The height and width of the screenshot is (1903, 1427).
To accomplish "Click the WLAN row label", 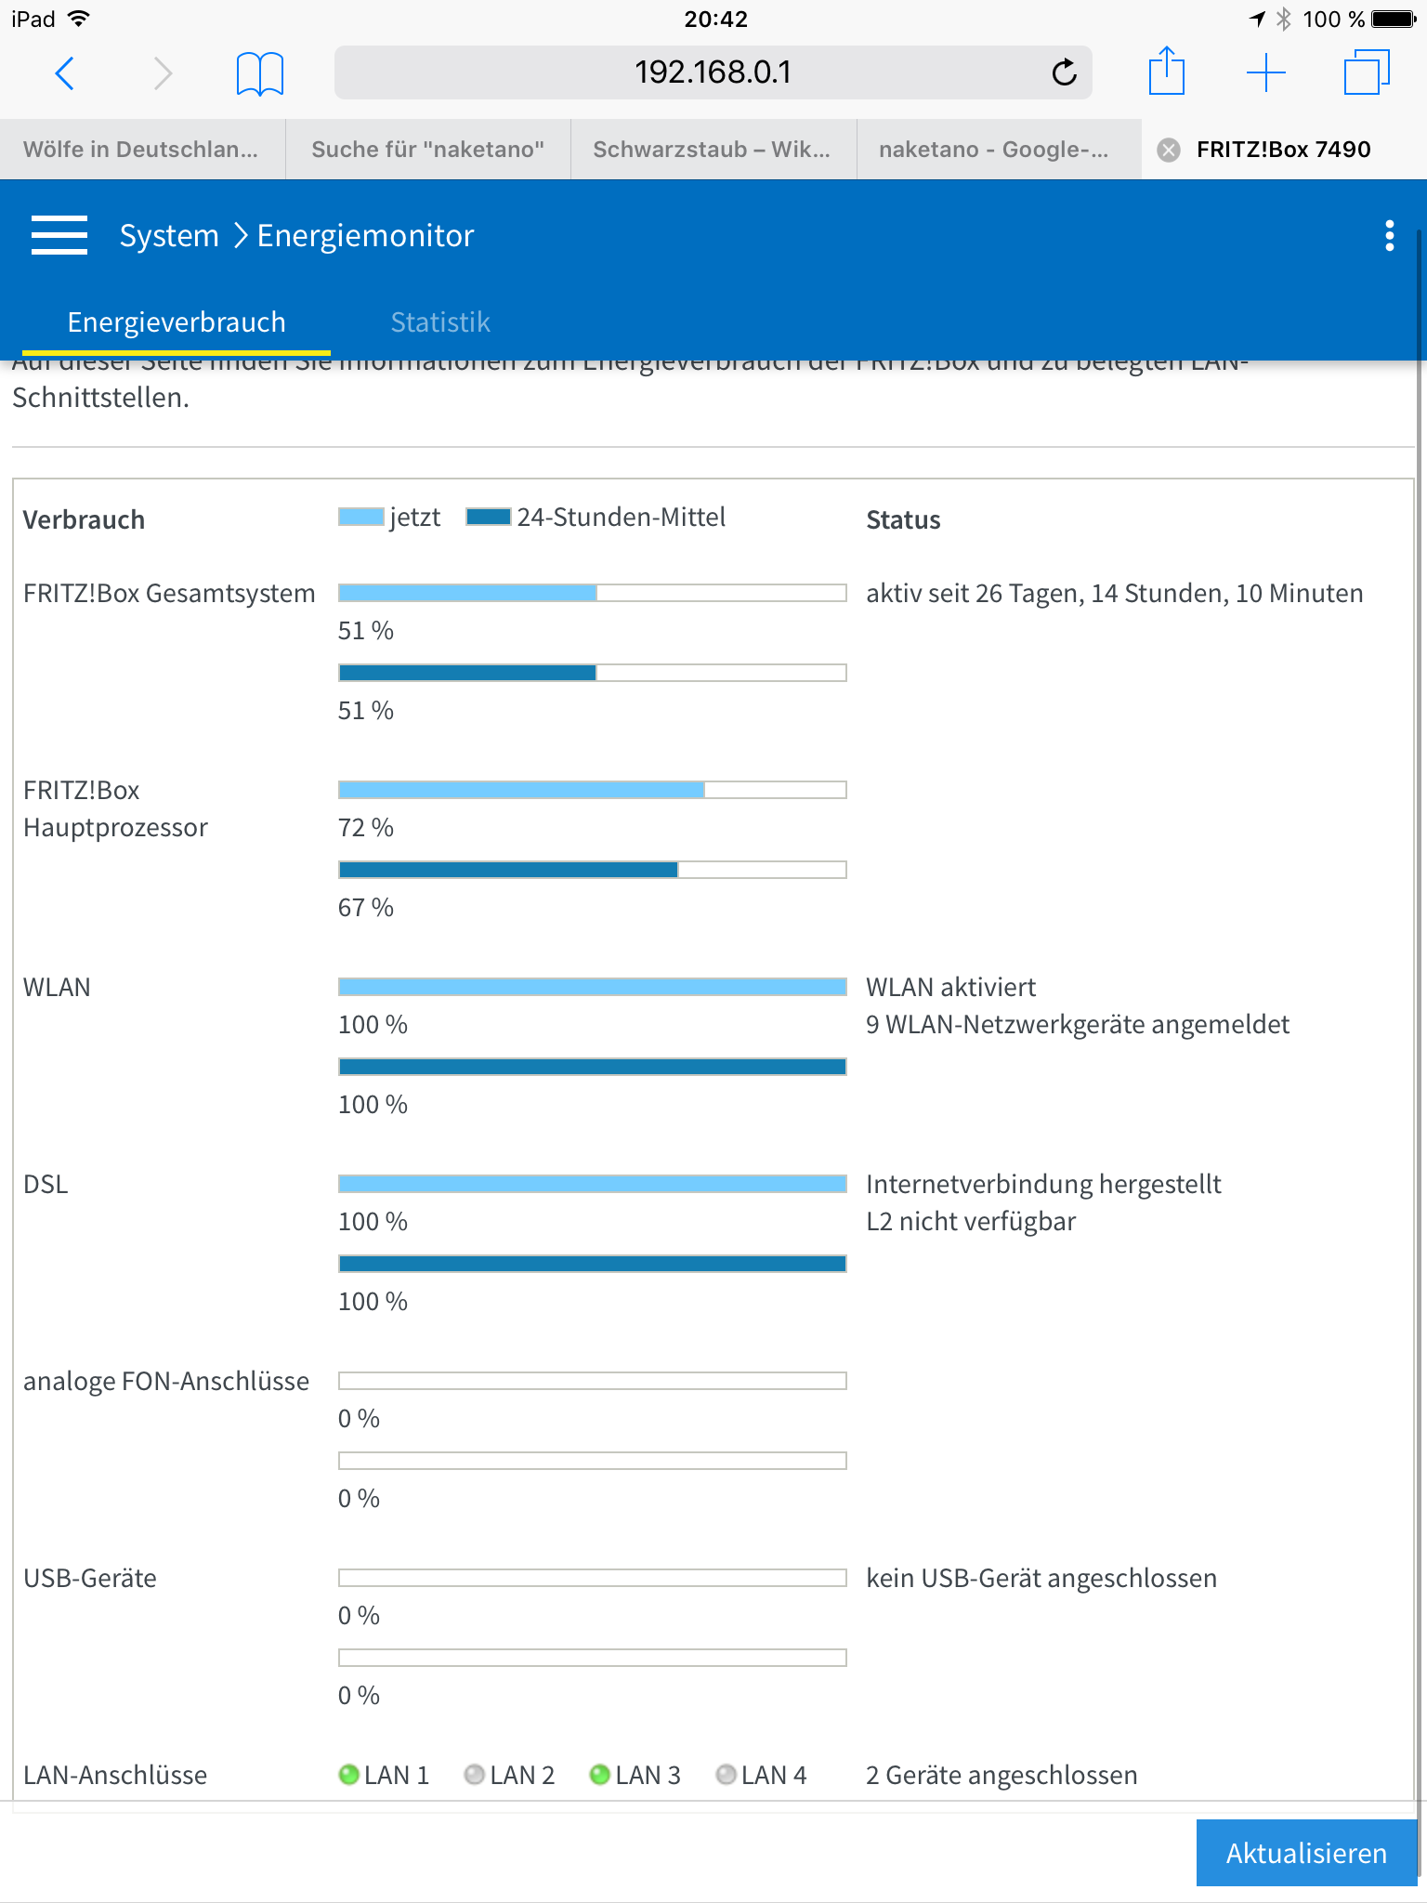I will click(x=57, y=988).
